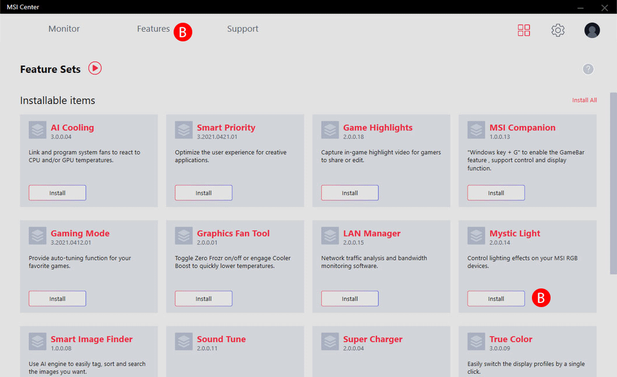Install the Graphics Fan Tool
The image size is (617, 377).
pos(203,299)
